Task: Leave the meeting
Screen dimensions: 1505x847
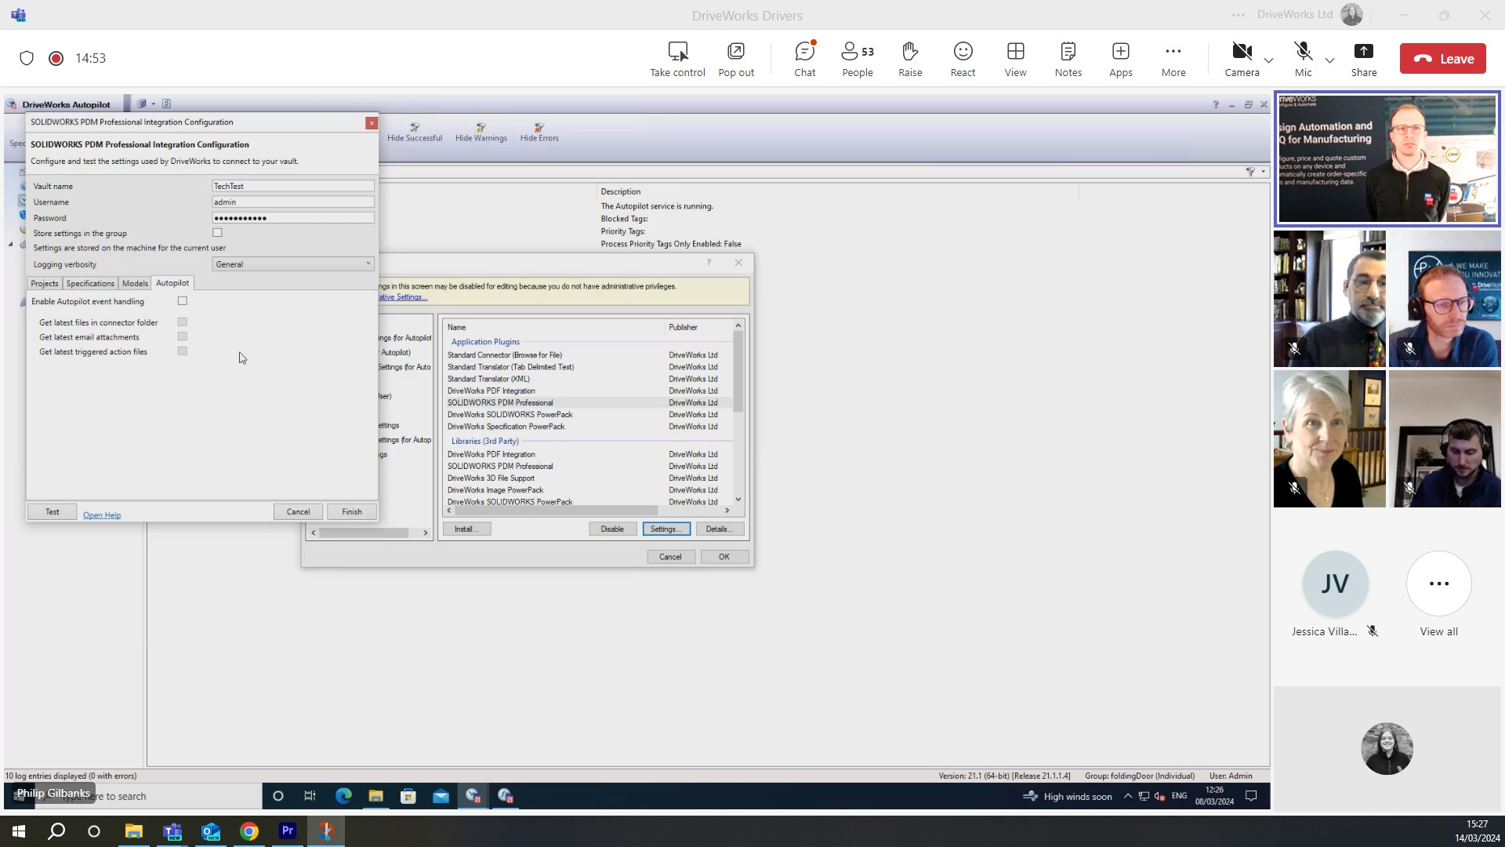Action: pyautogui.click(x=1442, y=59)
